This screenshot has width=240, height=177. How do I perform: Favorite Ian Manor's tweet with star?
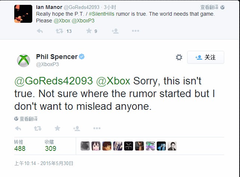click(89, 31)
